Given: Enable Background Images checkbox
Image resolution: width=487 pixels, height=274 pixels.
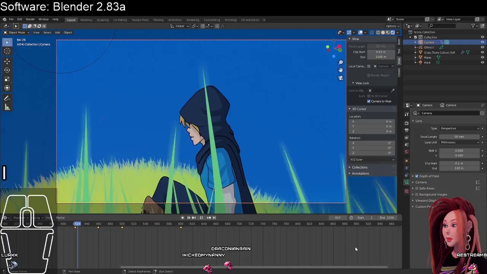Looking at the screenshot, I should point(417,194).
